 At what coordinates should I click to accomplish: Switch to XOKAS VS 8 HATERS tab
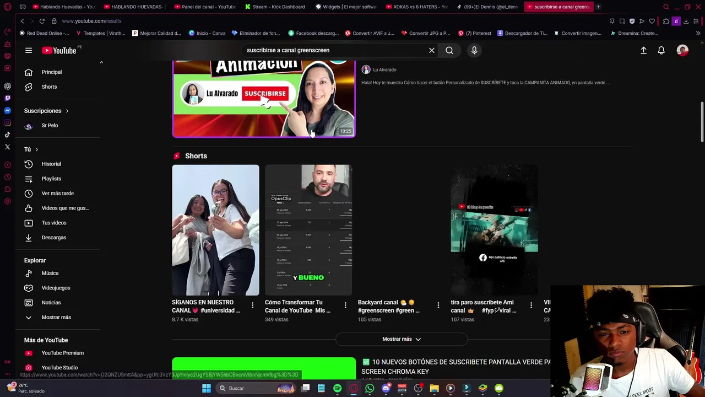point(417,7)
